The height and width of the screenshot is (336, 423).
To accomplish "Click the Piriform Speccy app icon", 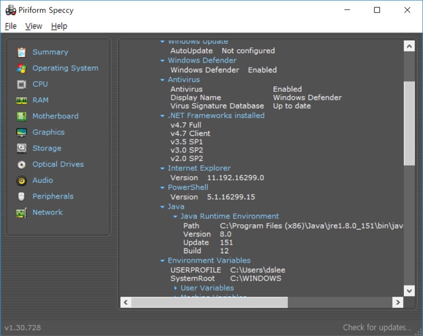I will 11,10.
